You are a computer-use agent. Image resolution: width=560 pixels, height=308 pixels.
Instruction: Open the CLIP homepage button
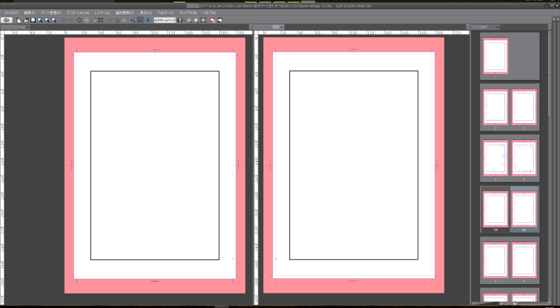click(x=164, y=20)
